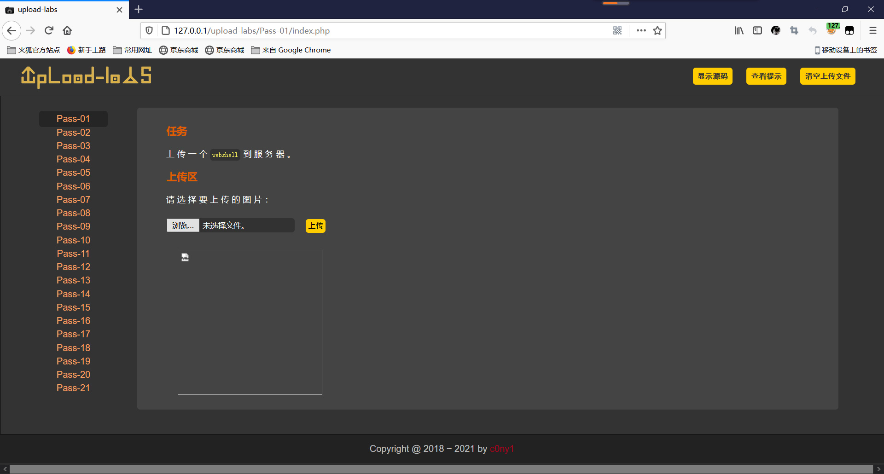Click the yellow 上传 upload button

(x=315, y=225)
